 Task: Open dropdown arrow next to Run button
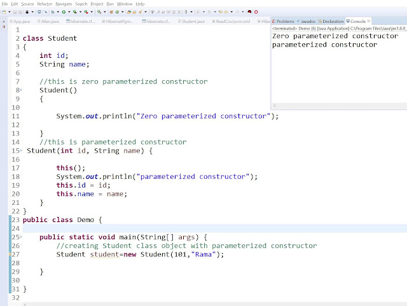pyautogui.click(x=69, y=12)
